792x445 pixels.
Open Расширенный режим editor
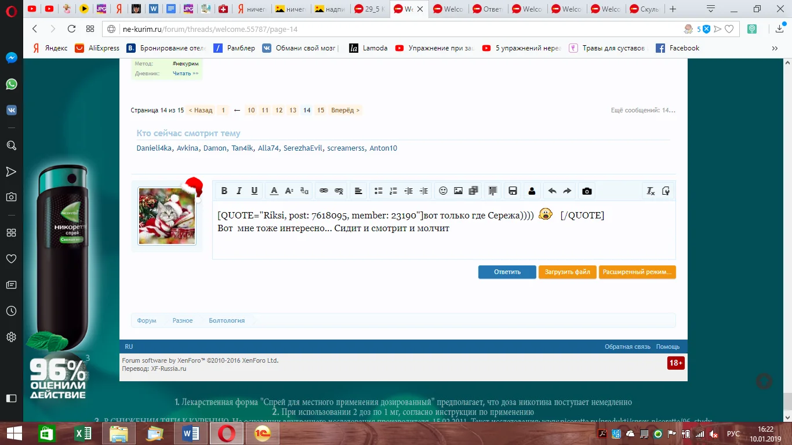point(637,272)
